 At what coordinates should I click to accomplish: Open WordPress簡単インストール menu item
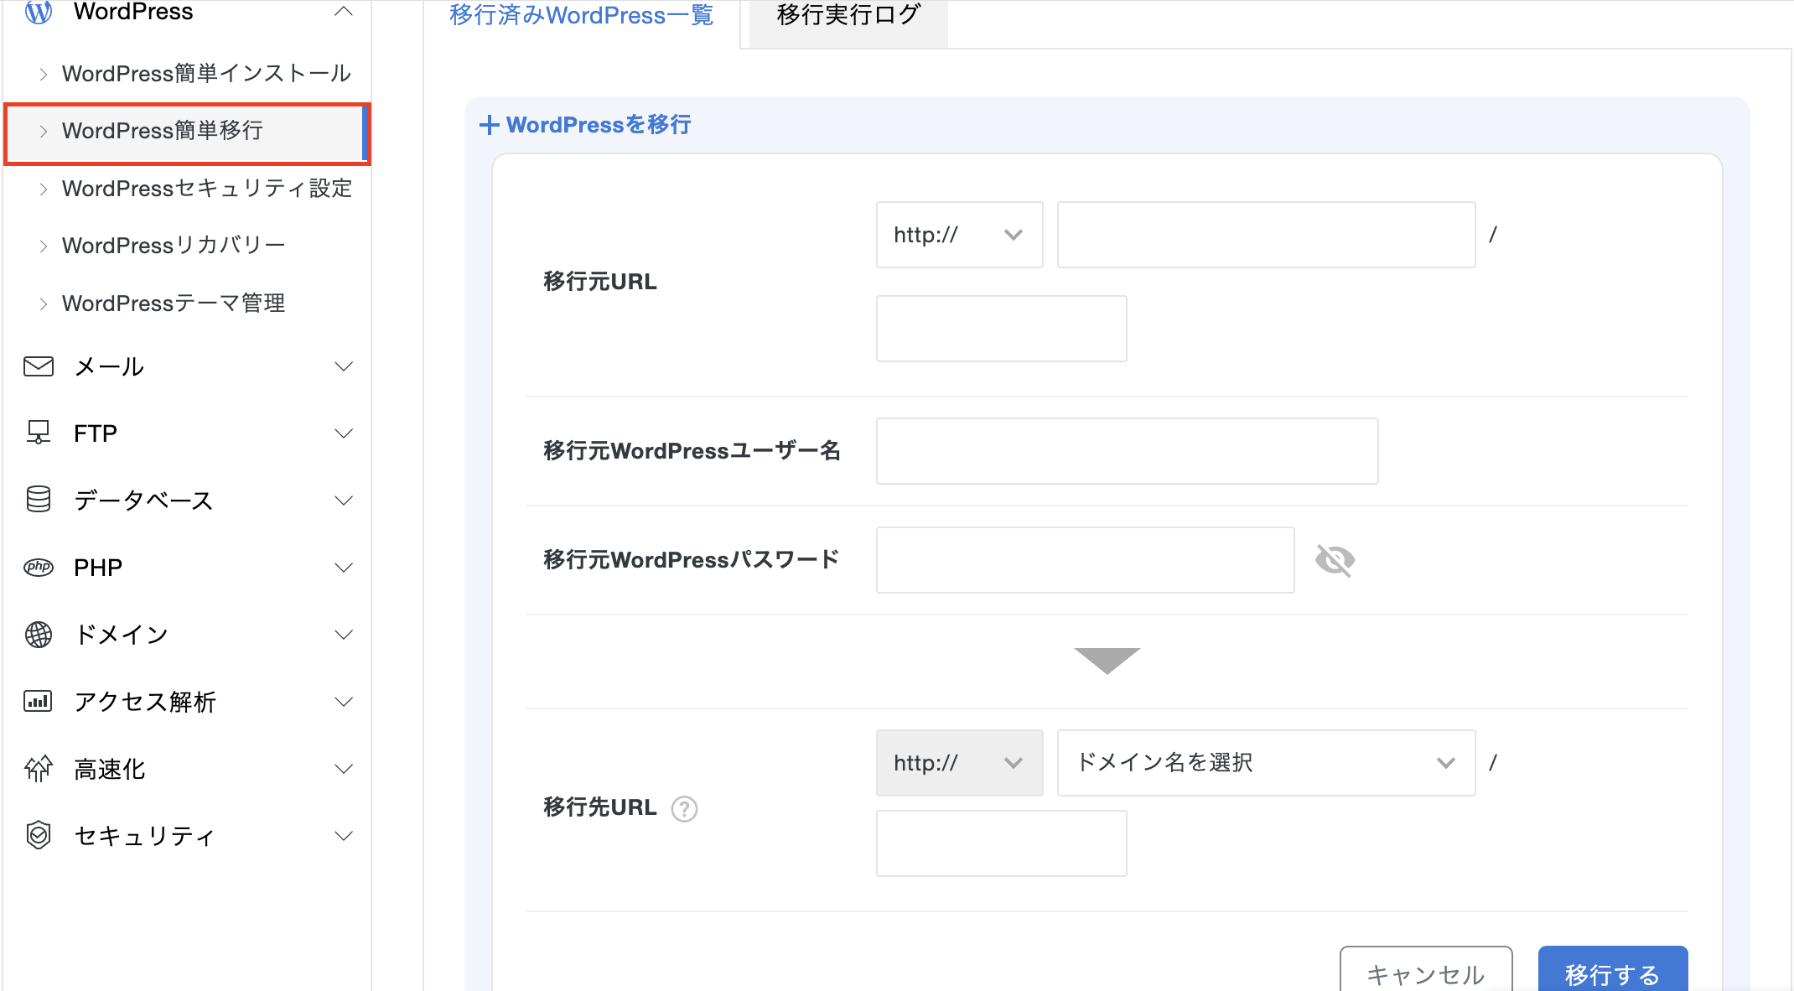[x=206, y=74]
